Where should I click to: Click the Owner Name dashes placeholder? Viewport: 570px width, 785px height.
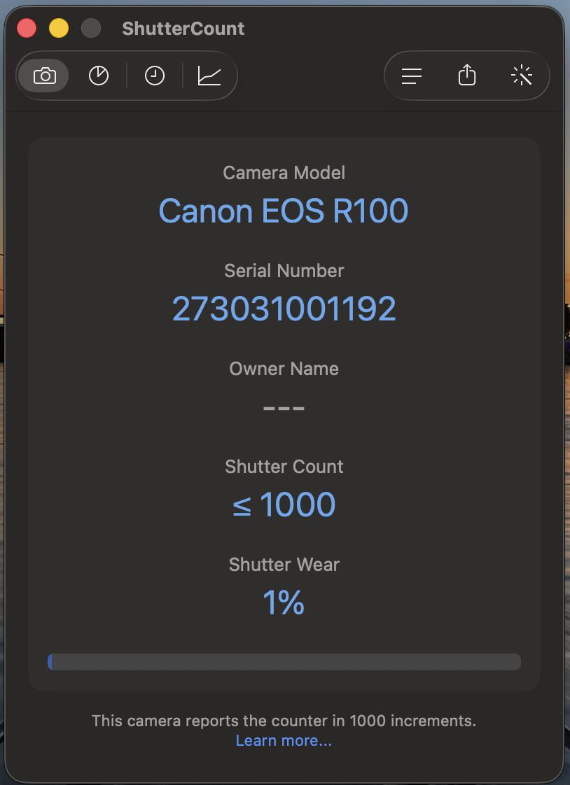(284, 406)
